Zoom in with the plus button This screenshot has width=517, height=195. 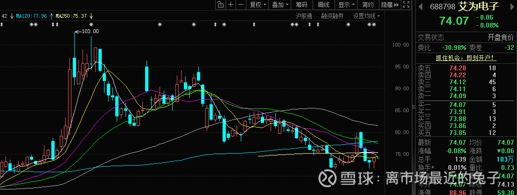[x=231, y=5]
